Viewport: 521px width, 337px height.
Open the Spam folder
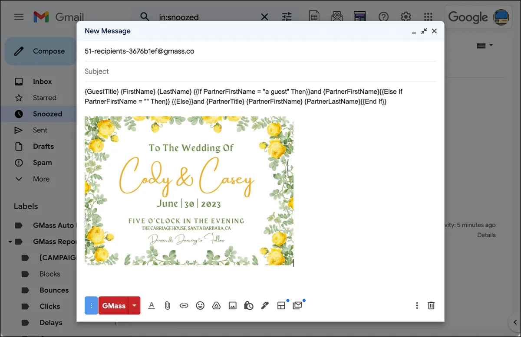pyautogui.click(x=42, y=163)
